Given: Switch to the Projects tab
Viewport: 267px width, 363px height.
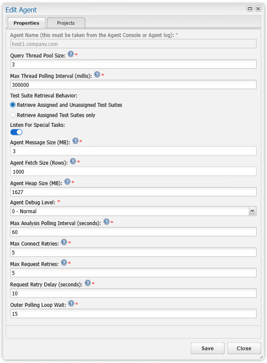Looking at the screenshot, I should (x=66, y=23).
